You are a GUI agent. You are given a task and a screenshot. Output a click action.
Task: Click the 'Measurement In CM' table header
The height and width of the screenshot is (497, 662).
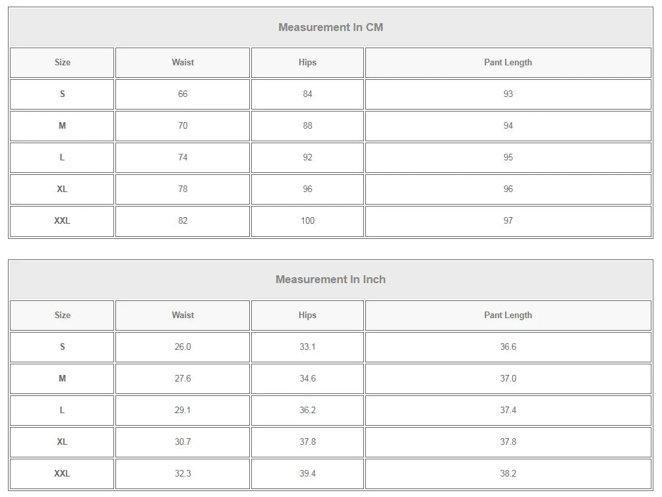(330, 27)
